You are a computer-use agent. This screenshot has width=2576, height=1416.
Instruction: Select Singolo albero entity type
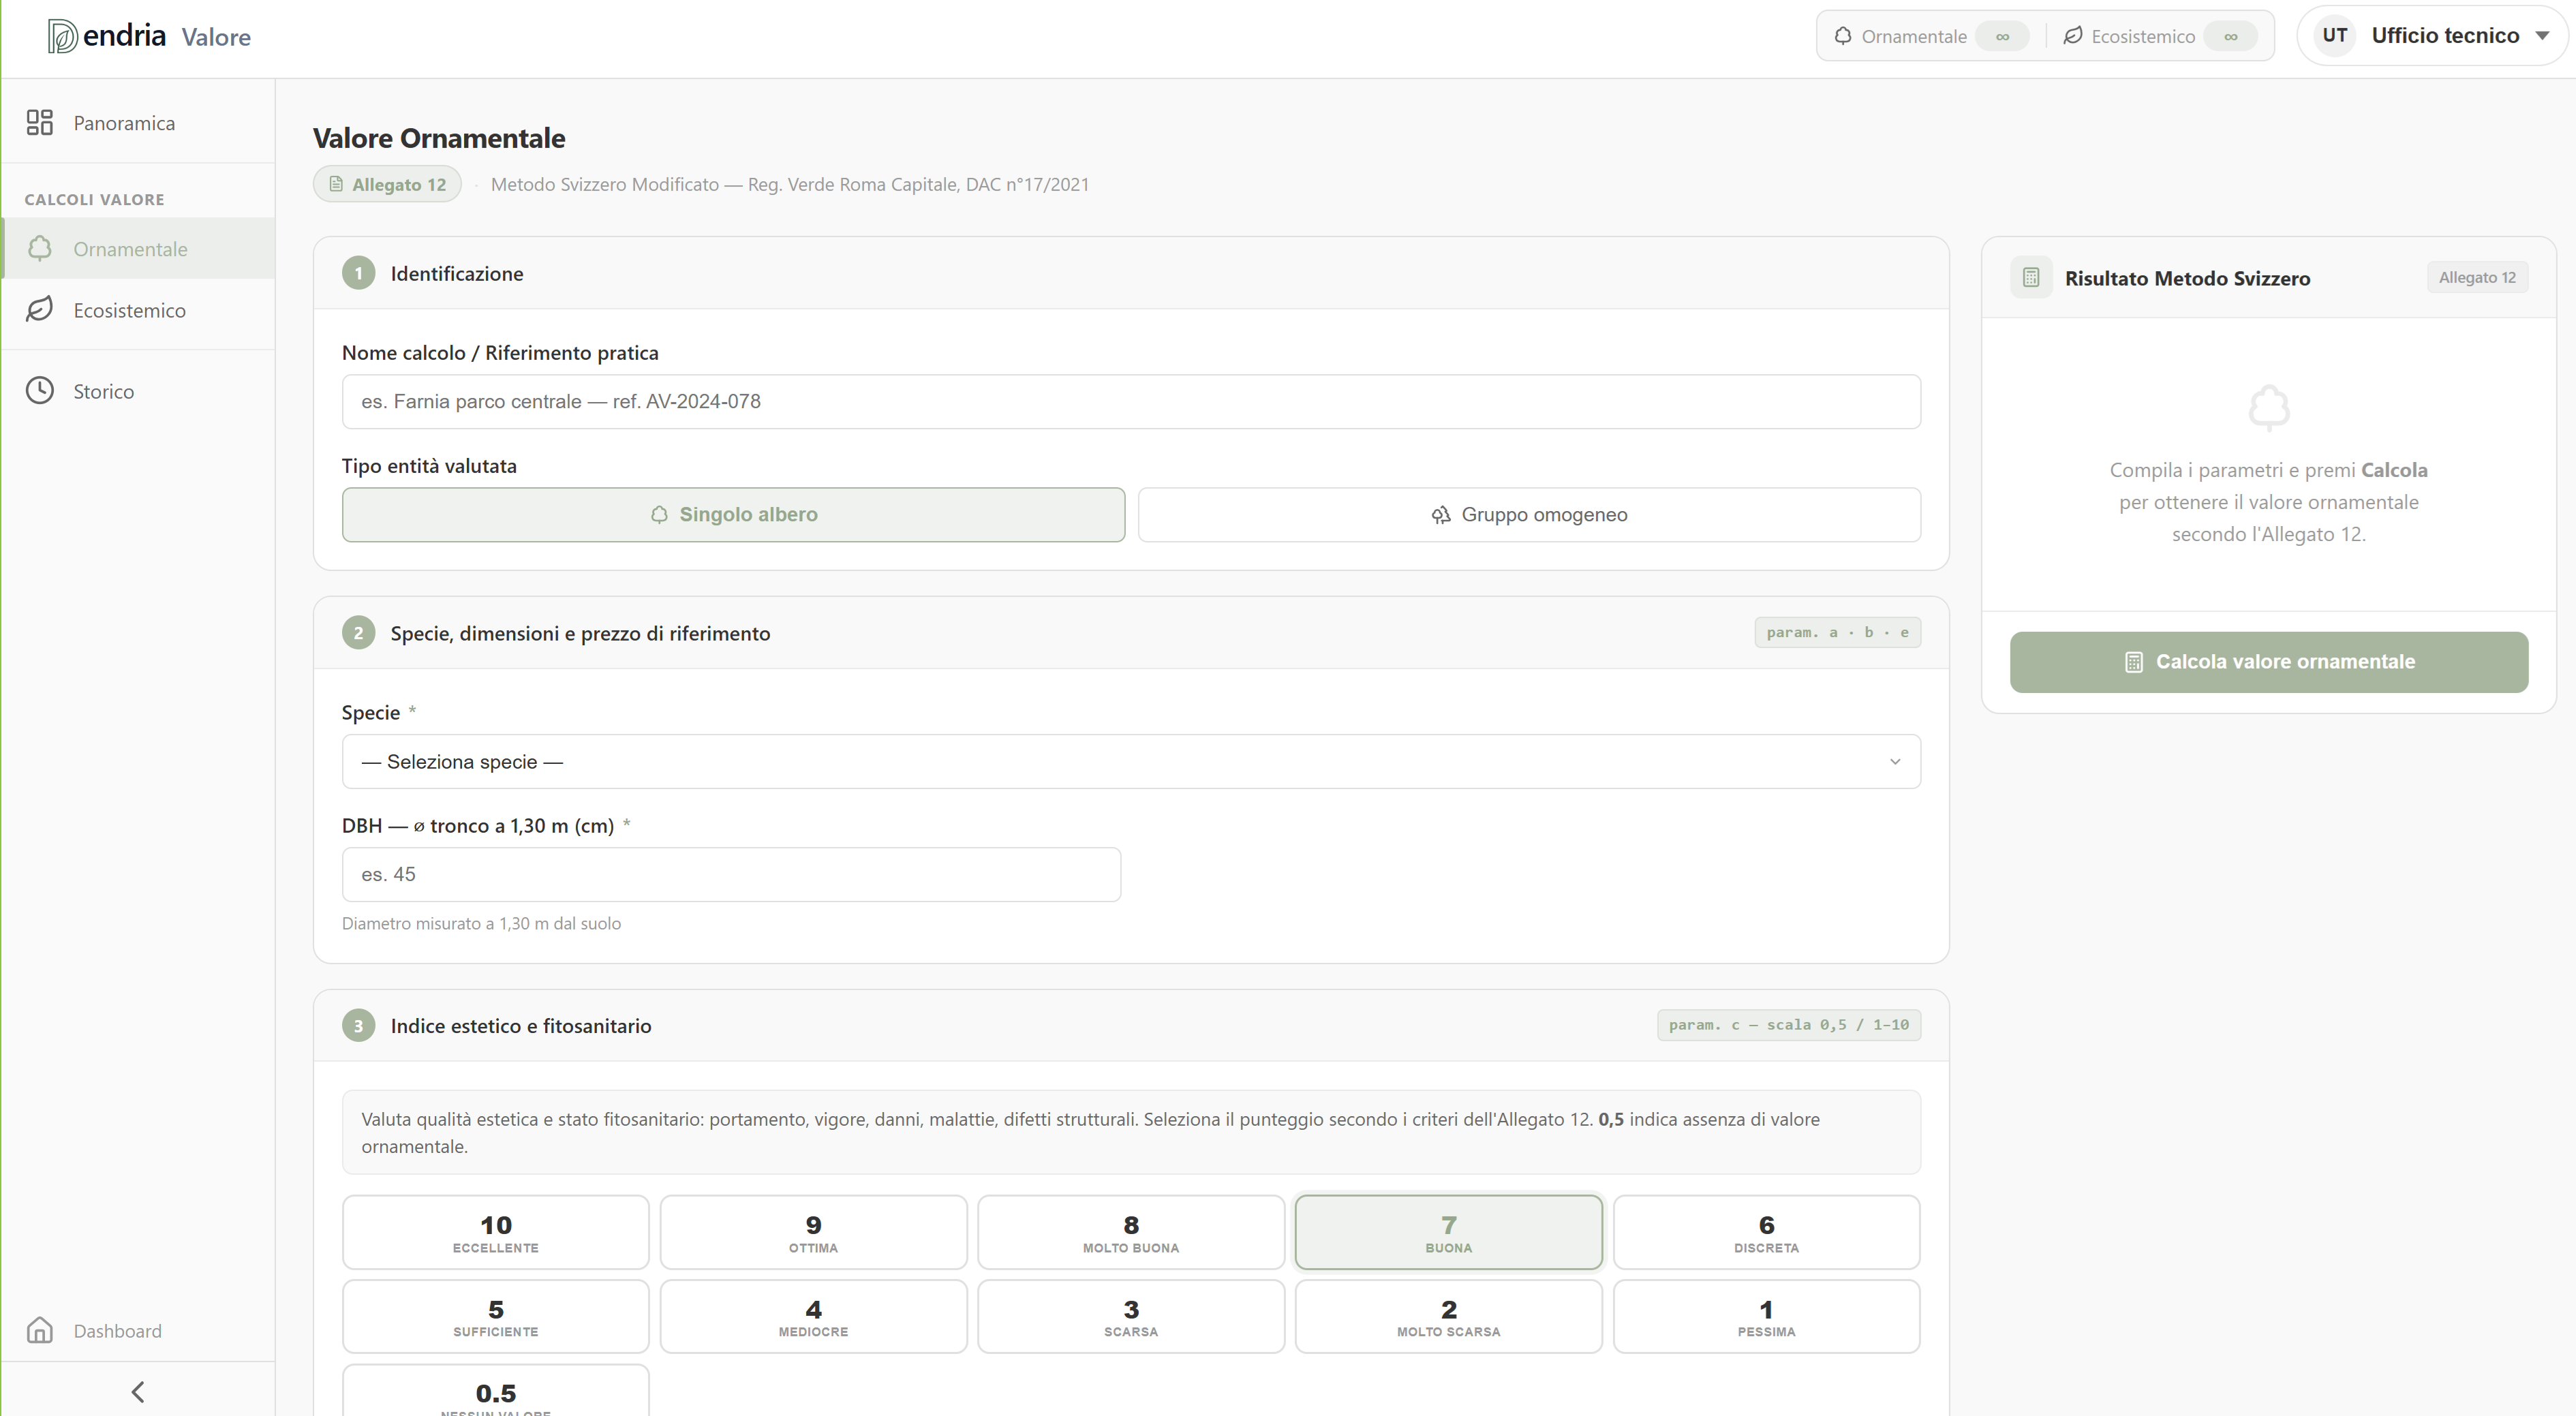click(x=733, y=515)
